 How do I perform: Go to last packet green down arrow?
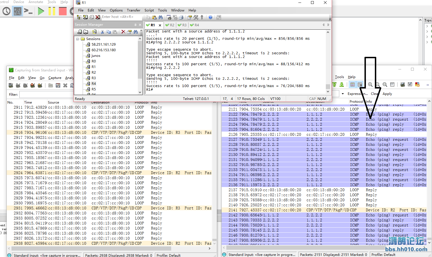[x=342, y=85]
